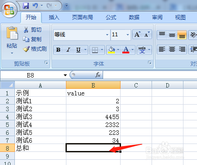Switch to the 审阅 tab
197x165 pixels.
[x=157, y=18]
